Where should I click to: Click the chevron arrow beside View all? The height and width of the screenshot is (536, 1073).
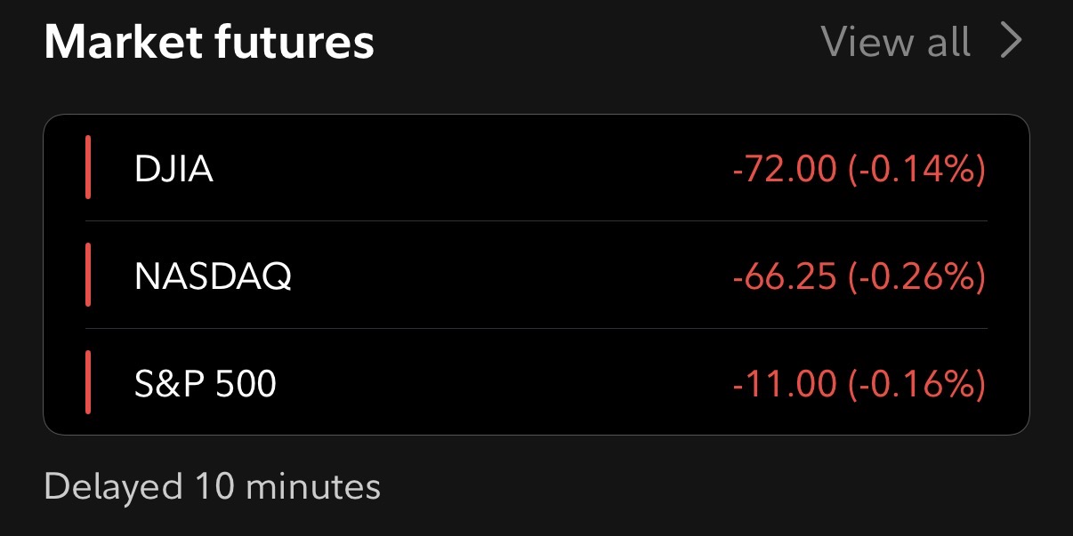[x=1011, y=42]
